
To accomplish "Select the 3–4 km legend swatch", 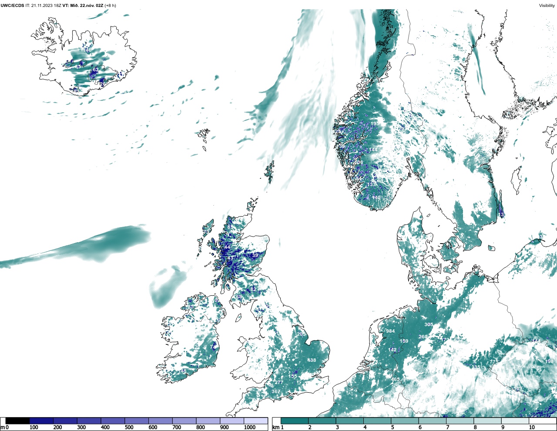I will [349, 421].
